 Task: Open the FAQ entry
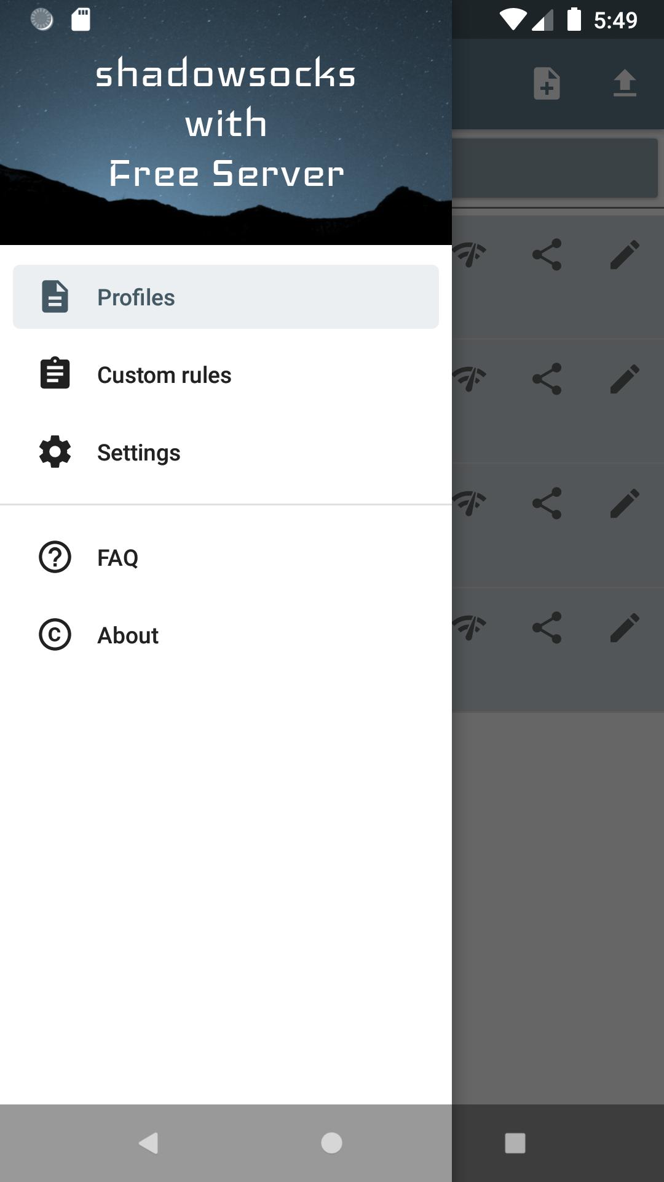point(226,557)
